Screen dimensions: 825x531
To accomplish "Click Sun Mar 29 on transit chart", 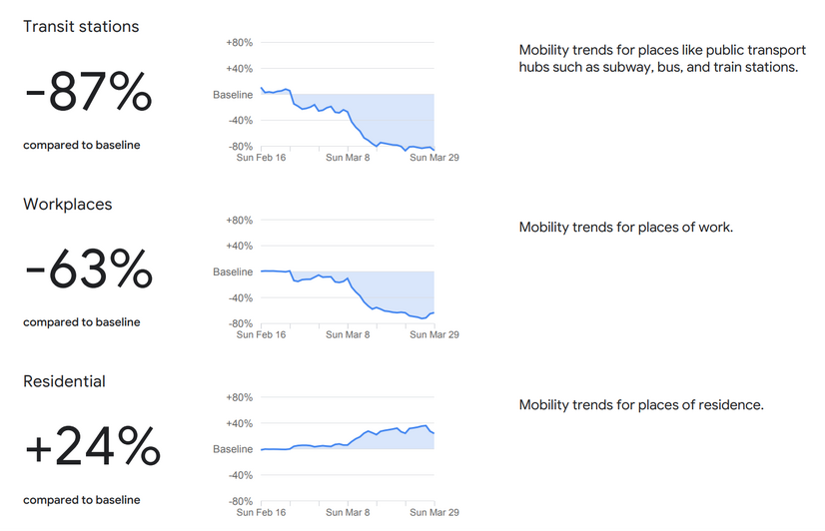I will click(434, 157).
